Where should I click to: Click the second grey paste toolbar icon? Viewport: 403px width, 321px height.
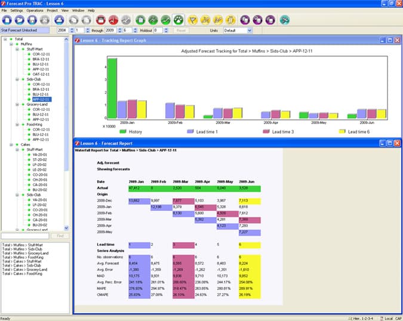pos(87,20)
